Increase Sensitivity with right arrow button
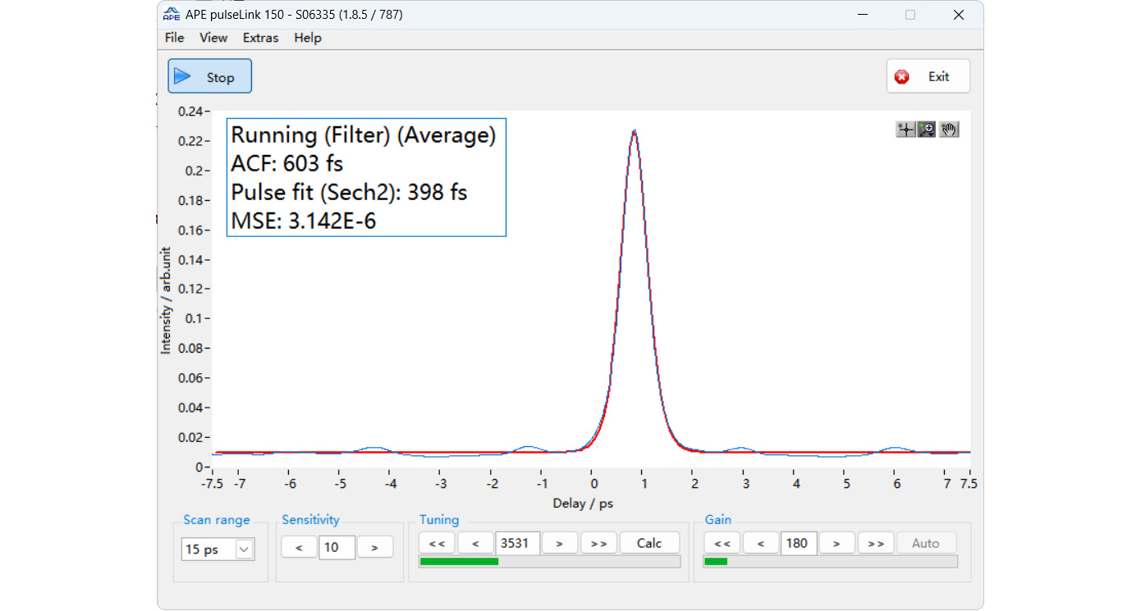The height and width of the screenshot is (611, 1141). (x=374, y=547)
